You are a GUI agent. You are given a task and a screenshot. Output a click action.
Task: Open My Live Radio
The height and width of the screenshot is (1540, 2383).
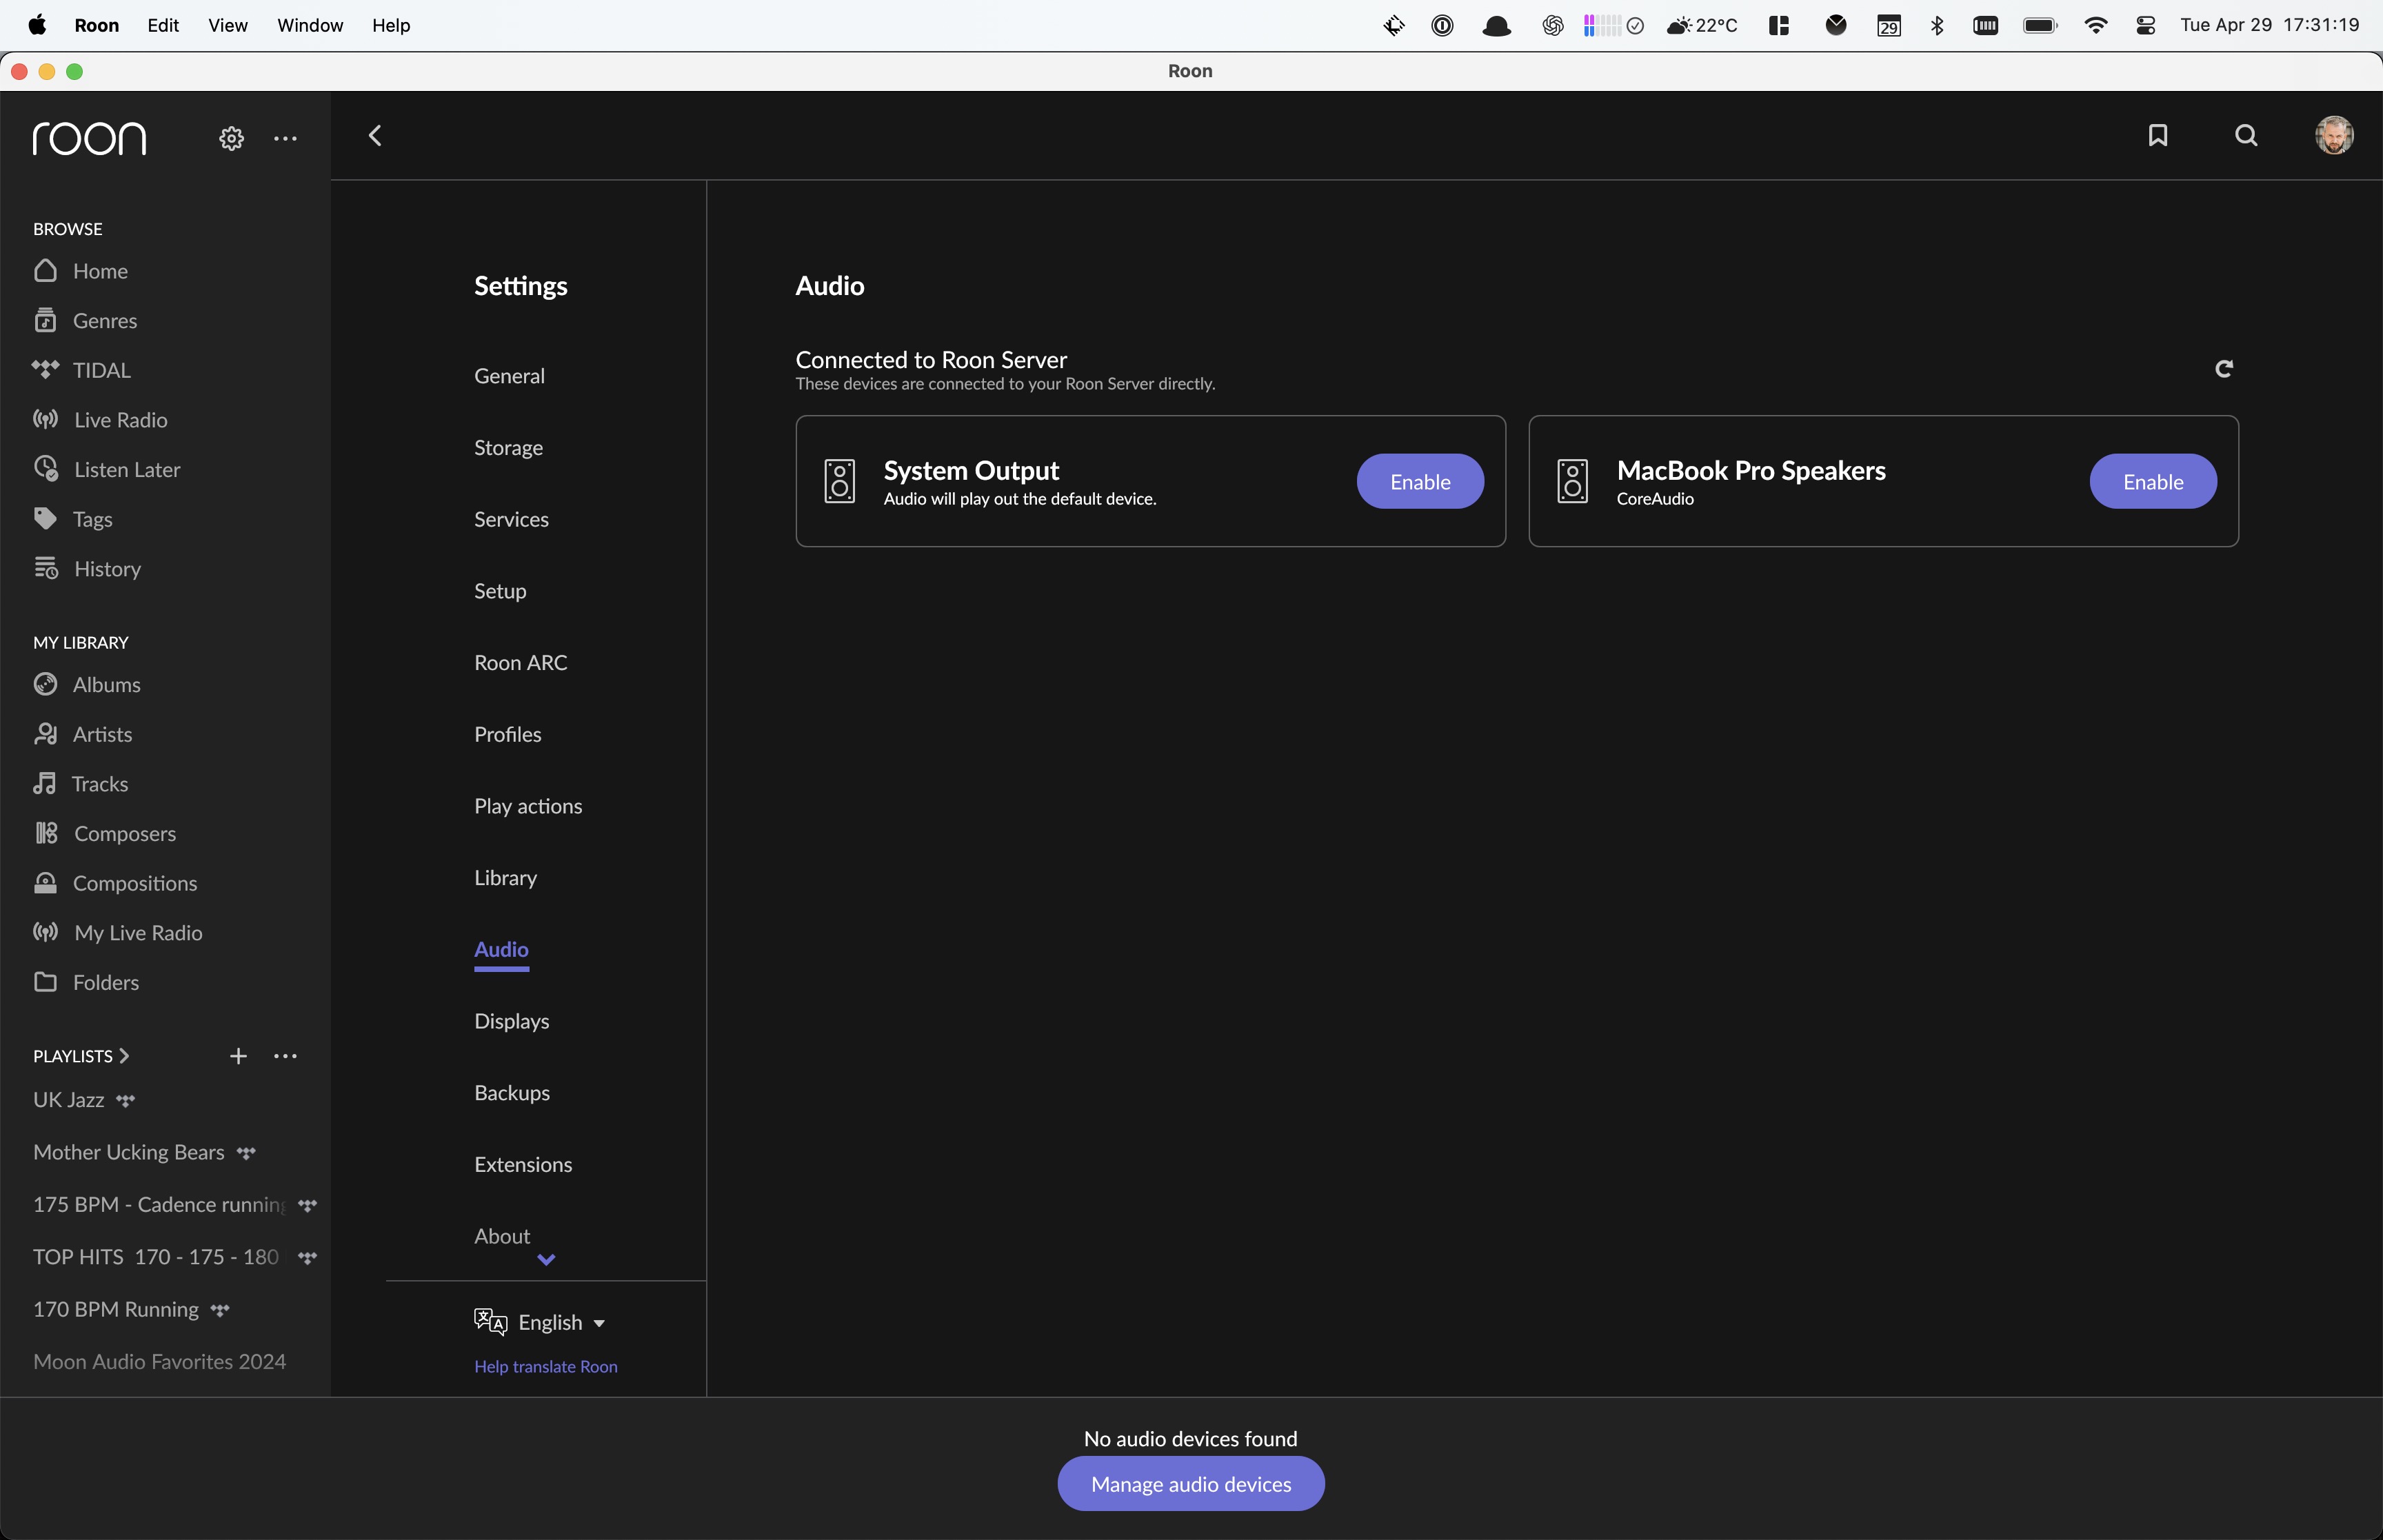118,933
